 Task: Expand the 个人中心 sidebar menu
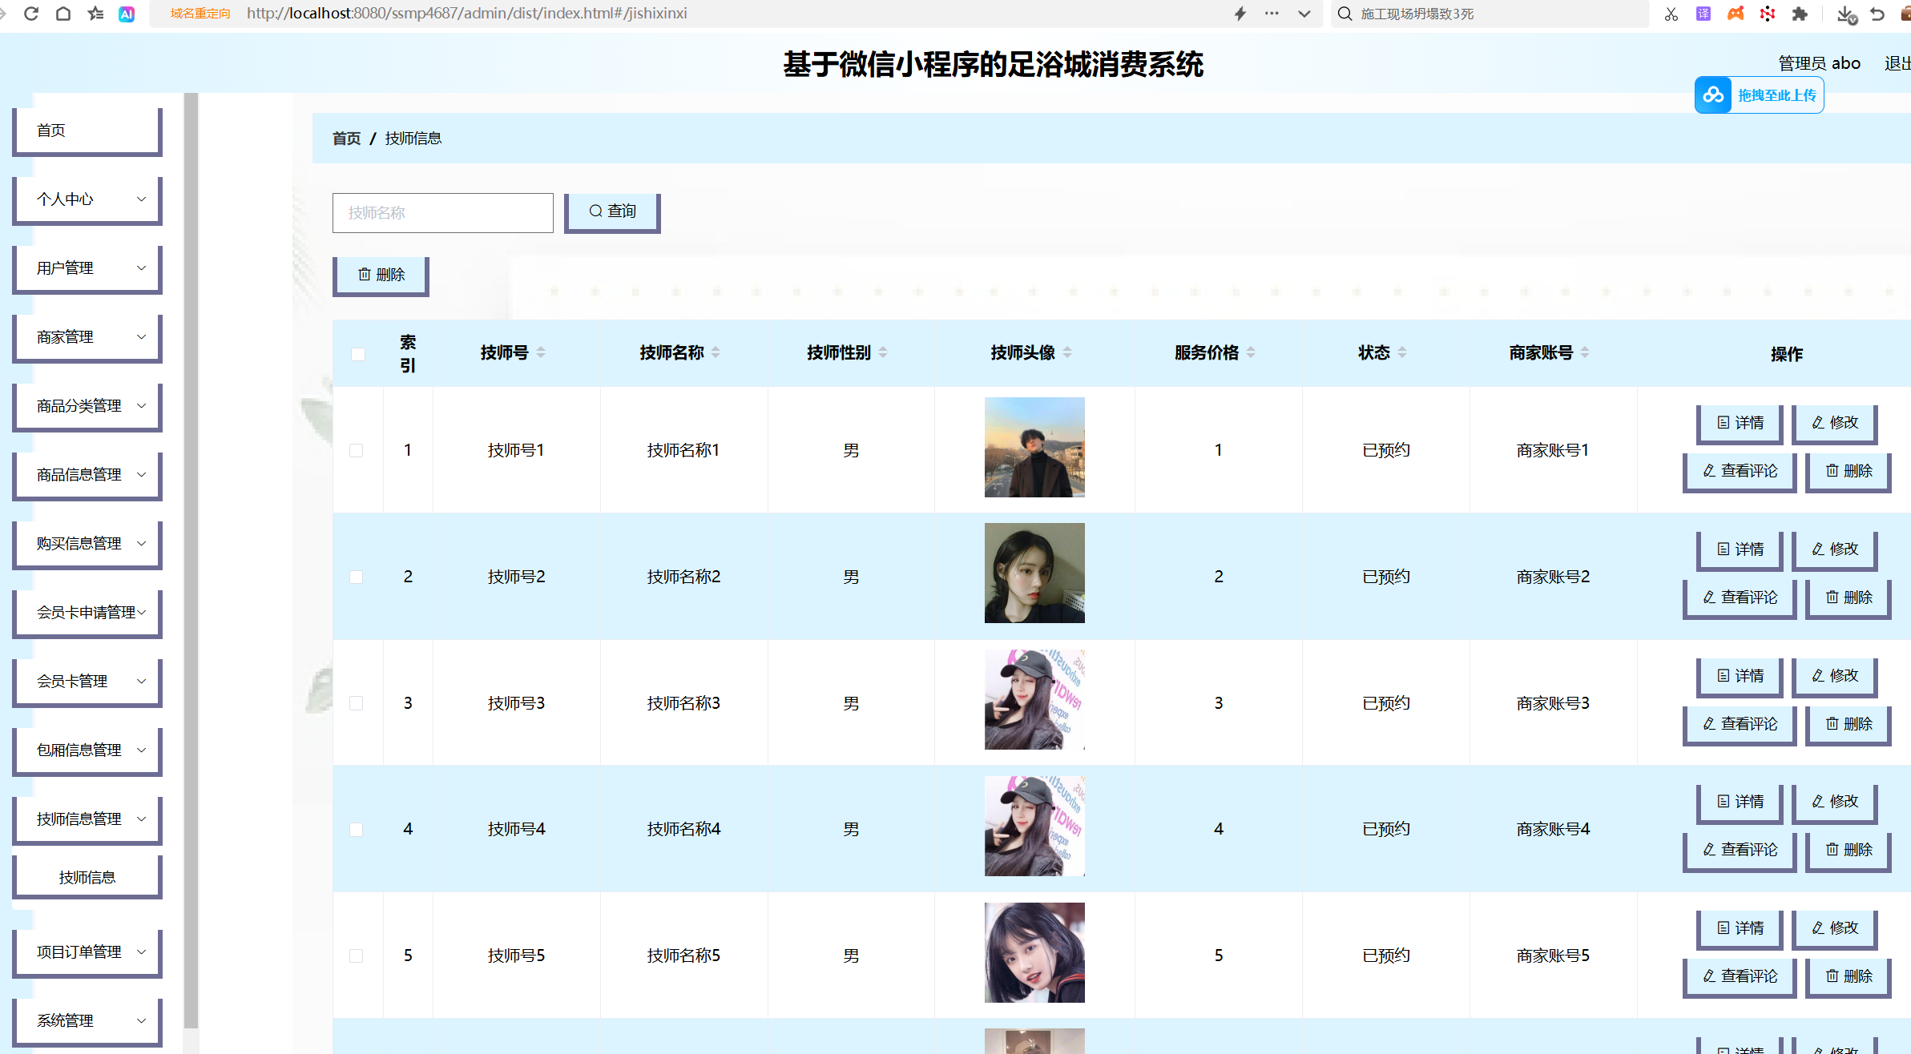tap(87, 200)
